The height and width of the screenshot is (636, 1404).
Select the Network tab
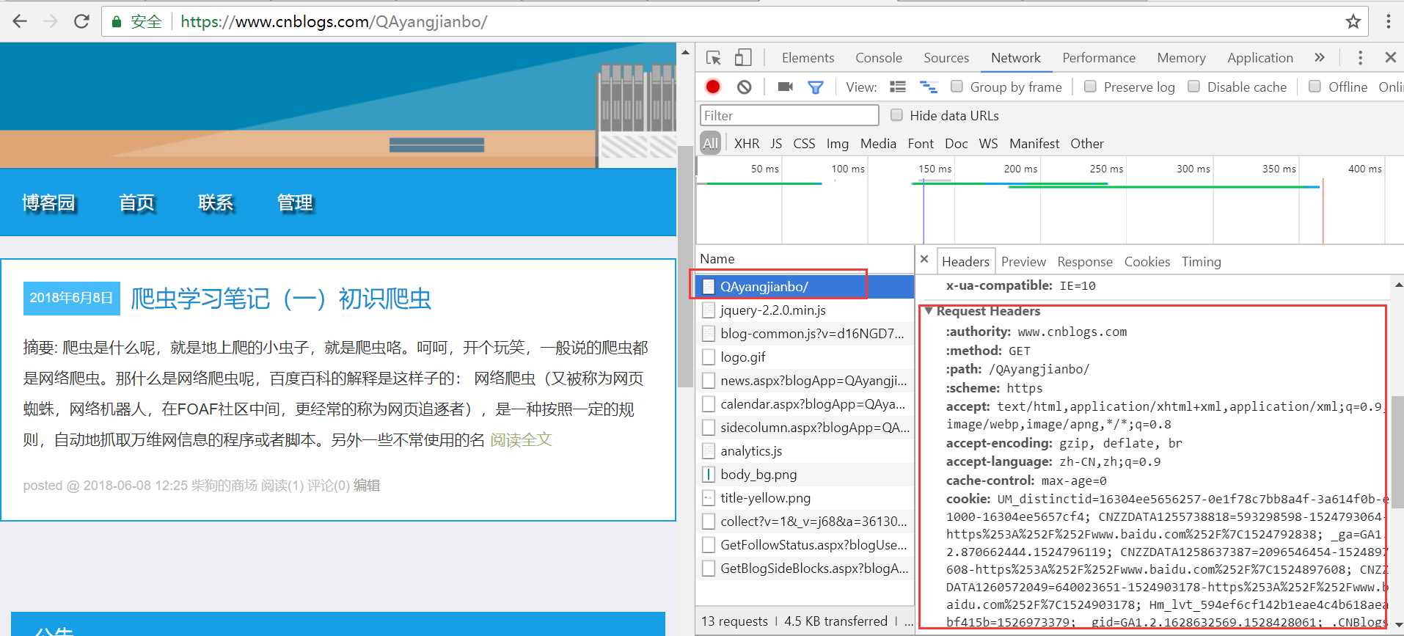coord(1016,58)
